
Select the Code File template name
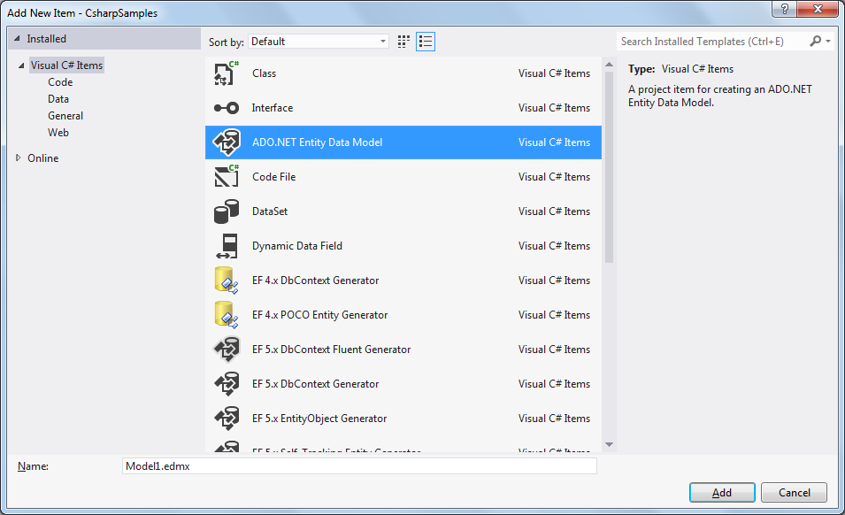tap(273, 177)
